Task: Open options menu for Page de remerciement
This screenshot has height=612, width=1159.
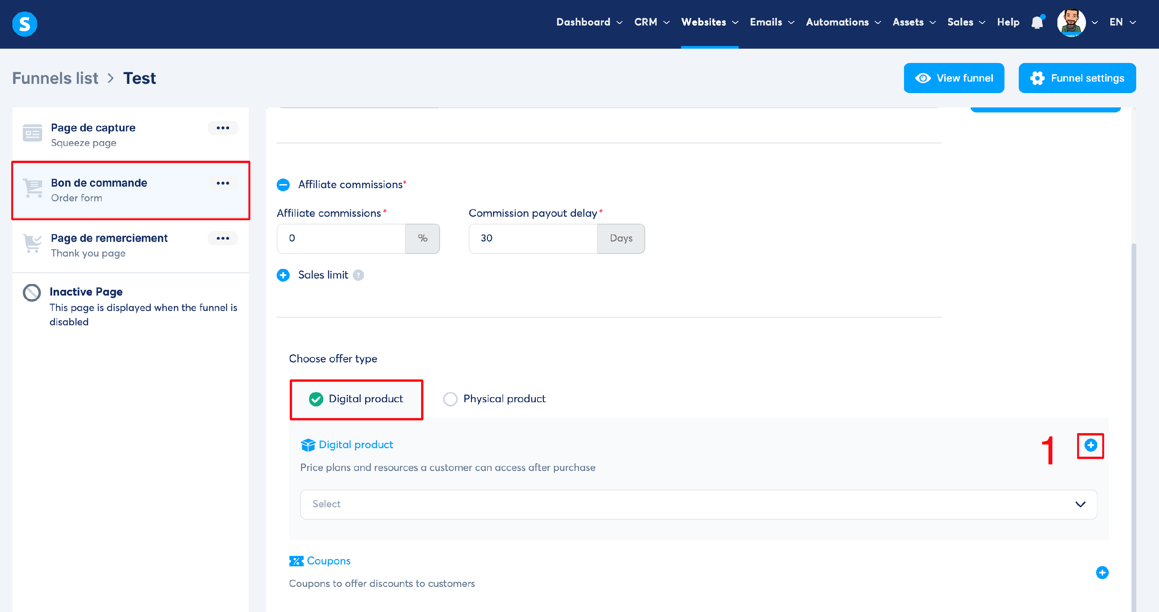Action: (223, 238)
